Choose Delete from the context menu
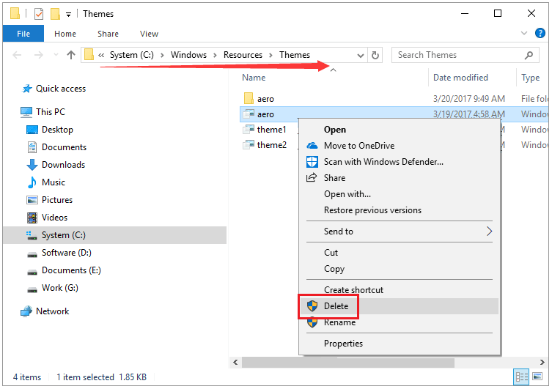 tap(336, 306)
